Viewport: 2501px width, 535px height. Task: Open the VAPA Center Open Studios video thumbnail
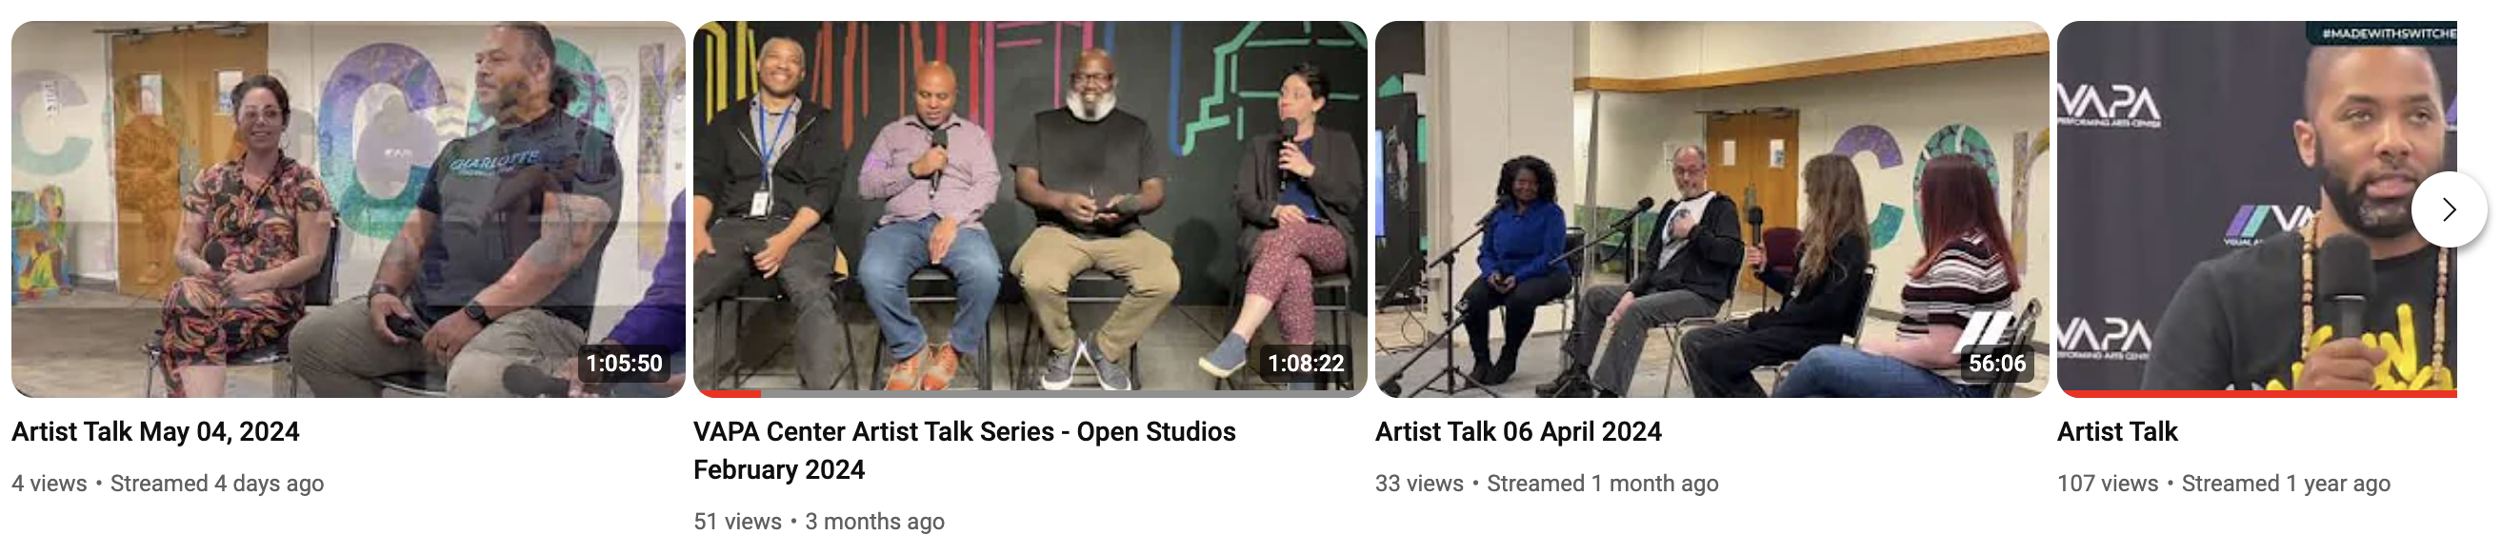click(1030, 208)
